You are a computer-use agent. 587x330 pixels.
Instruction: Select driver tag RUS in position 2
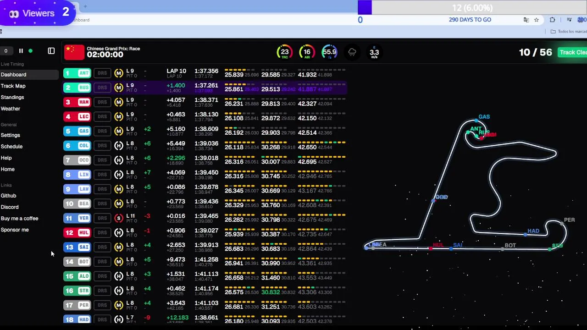point(77,88)
